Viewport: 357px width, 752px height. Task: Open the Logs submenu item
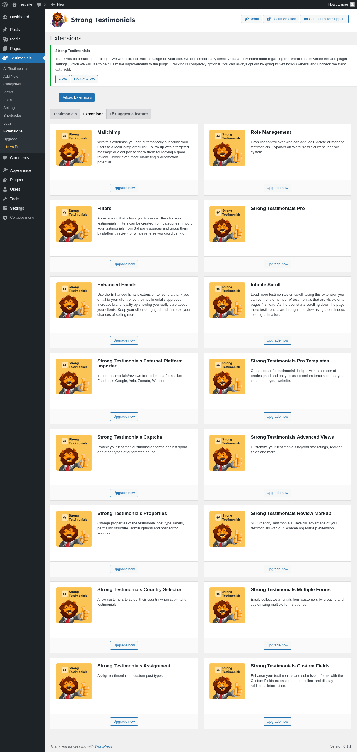7,123
